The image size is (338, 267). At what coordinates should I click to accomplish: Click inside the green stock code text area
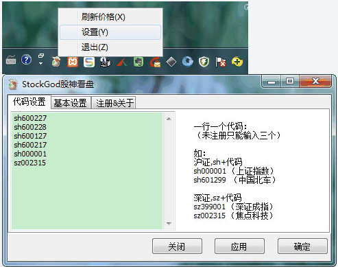pyautogui.click(x=87, y=171)
